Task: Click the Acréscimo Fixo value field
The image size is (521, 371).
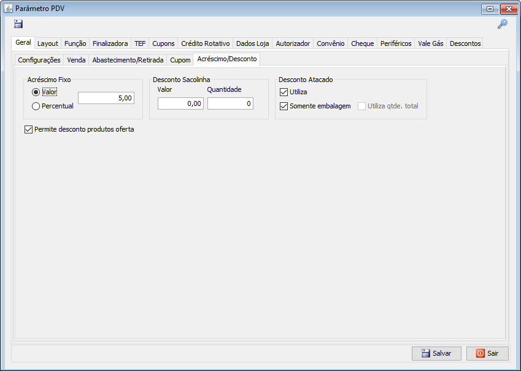Action: (106, 98)
